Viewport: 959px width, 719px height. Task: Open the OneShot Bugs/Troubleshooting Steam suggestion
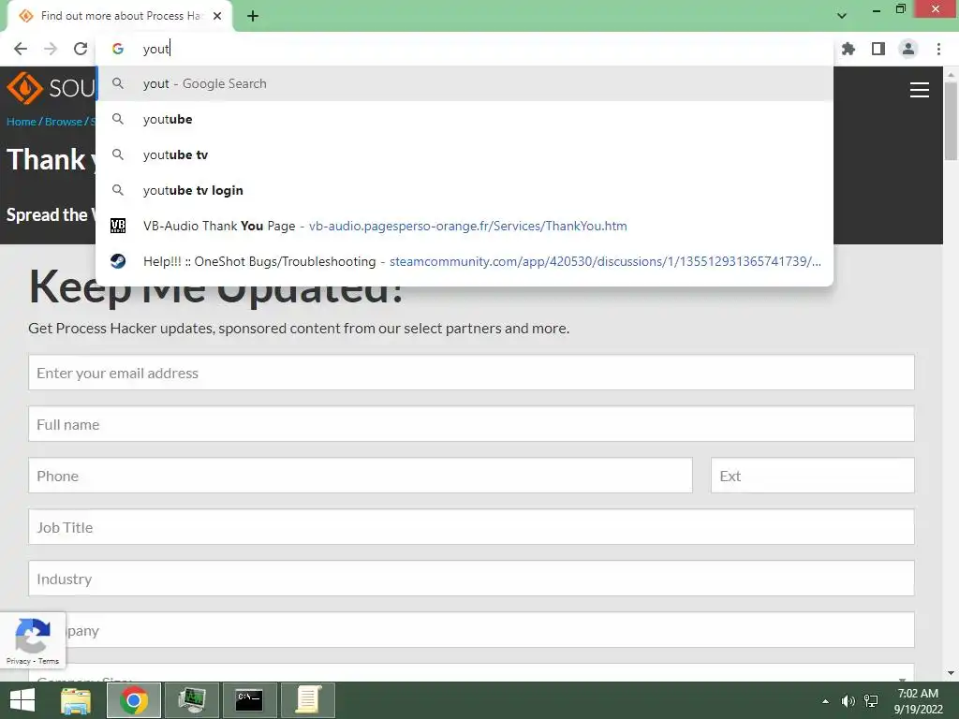tap(465, 261)
